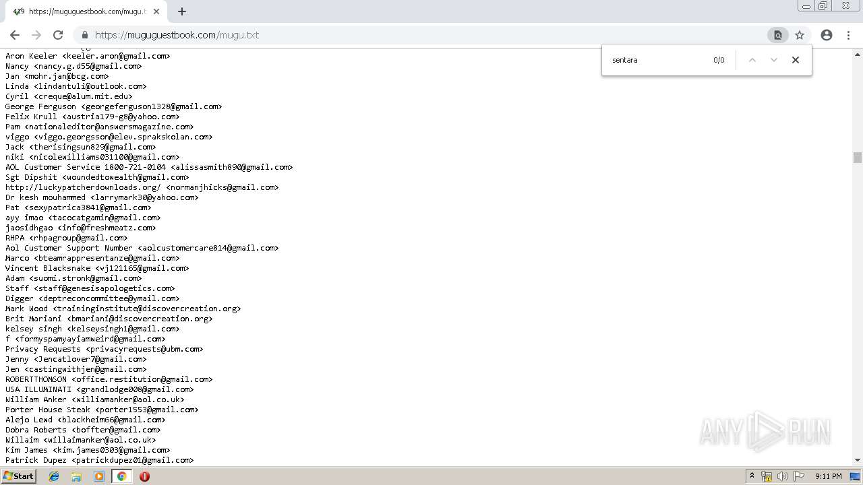Open Windows Media Player taskbar icon
Screen dimensions: 863x485
coord(99,476)
